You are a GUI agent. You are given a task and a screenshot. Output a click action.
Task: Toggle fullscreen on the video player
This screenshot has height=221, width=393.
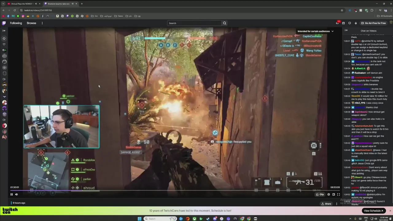tap(338, 194)
